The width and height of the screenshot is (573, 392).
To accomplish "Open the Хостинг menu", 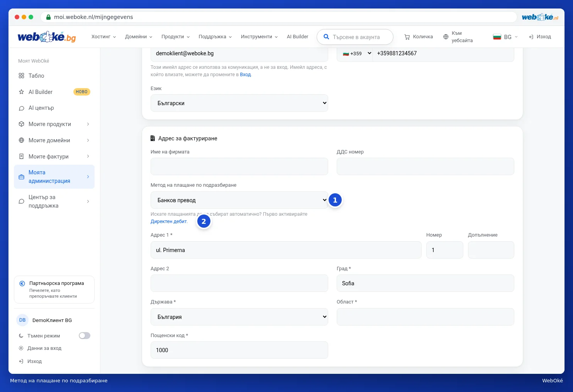I will click(x=103, y=37).
